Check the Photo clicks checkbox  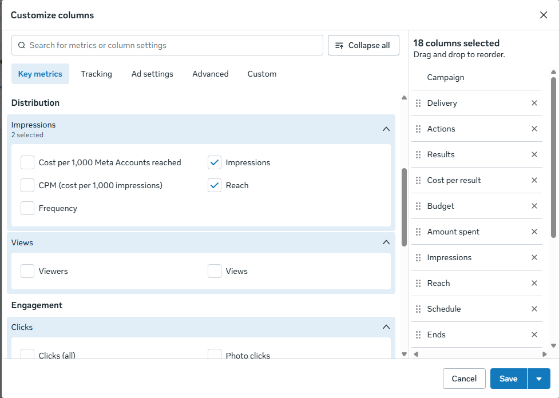[215, 354]
